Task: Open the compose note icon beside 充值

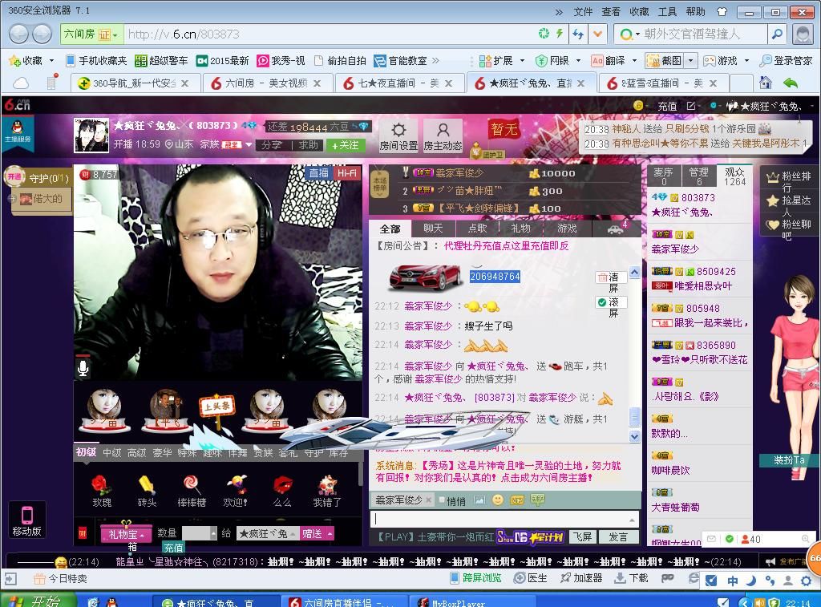Action: pos(690,106)
